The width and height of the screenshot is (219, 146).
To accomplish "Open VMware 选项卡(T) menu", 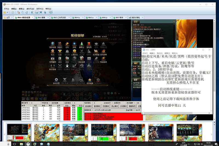I will [x=40, y=9].
